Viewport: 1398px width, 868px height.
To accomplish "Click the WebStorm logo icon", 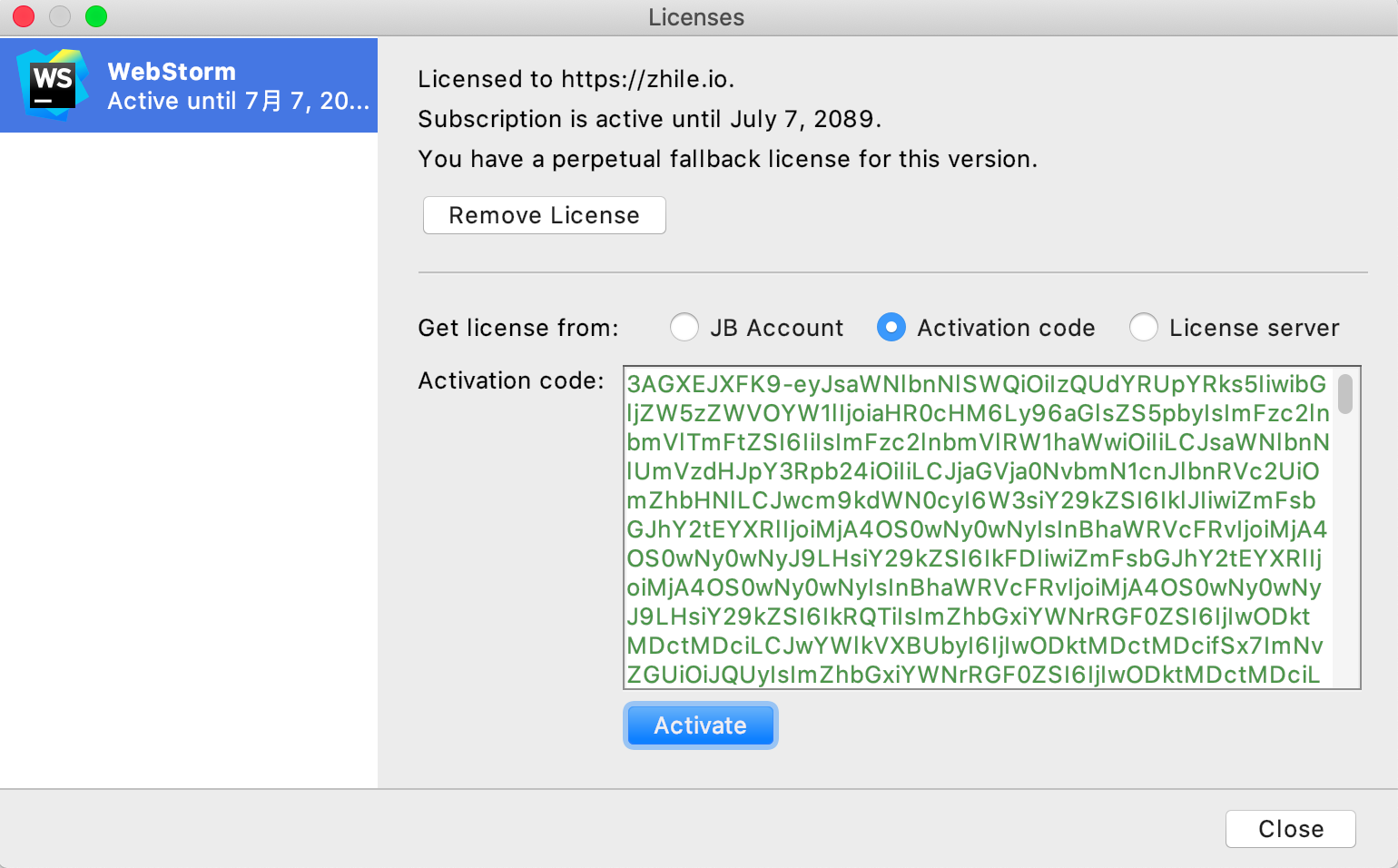I will (x=53, y=84).
